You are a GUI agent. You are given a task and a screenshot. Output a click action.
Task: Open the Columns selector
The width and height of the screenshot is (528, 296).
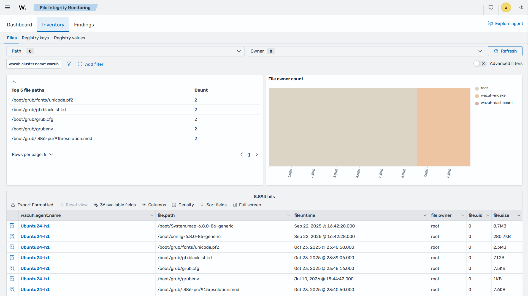[154, 205]
